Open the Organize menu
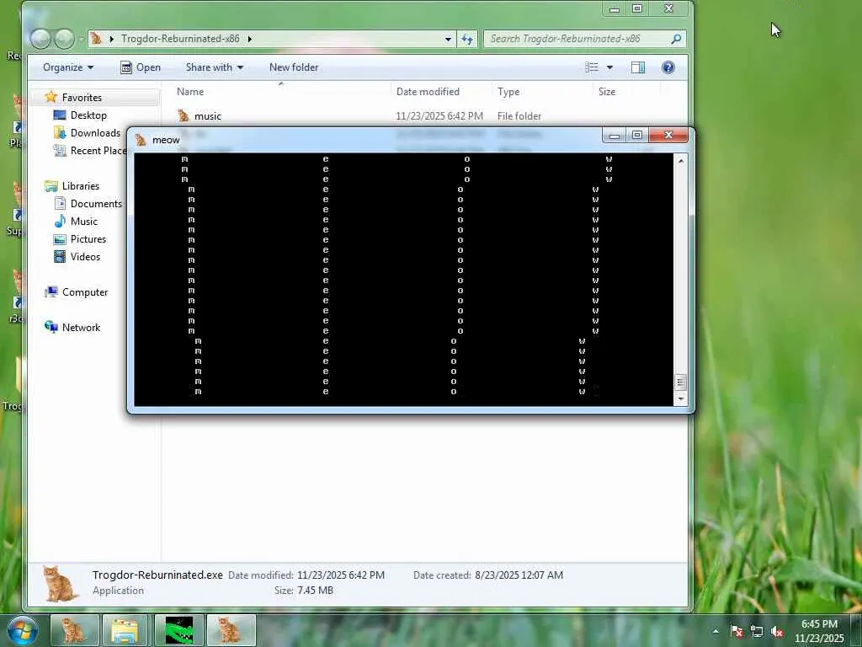Viewport: 862px width, 647px height. (68, 67)
